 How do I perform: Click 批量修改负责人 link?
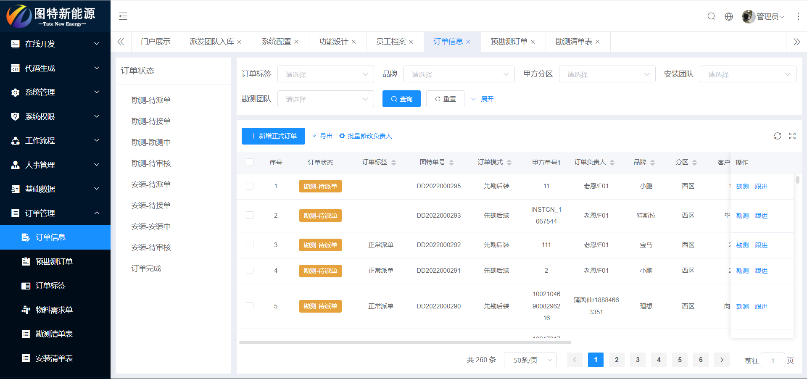point(366,136)
